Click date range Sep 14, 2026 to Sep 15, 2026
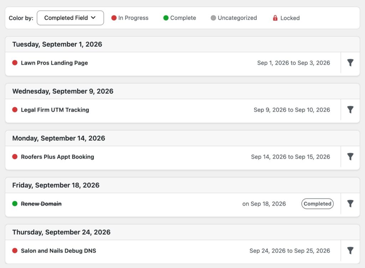 (x=291, y=157)
